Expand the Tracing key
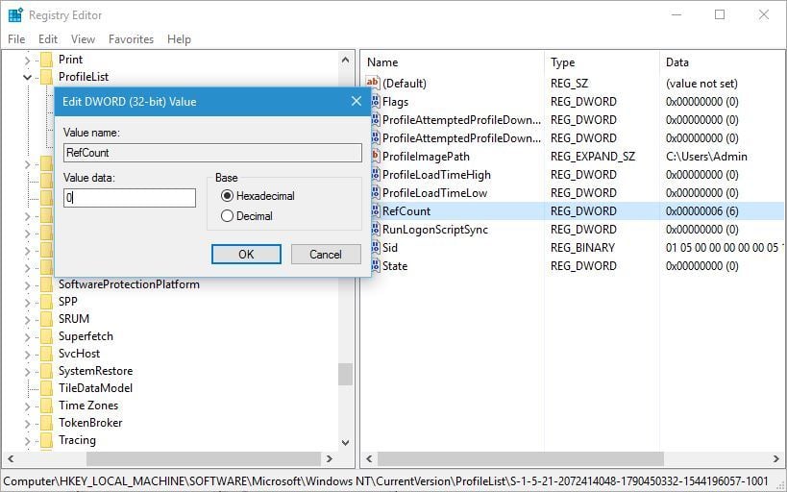The image size is (787, 492). coord(27,441)
